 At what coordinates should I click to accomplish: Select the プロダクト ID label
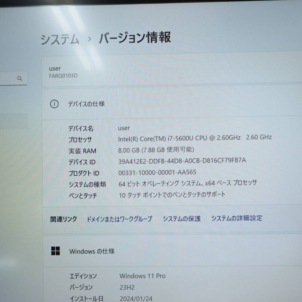pyautogui.click(x=84, y=173)
